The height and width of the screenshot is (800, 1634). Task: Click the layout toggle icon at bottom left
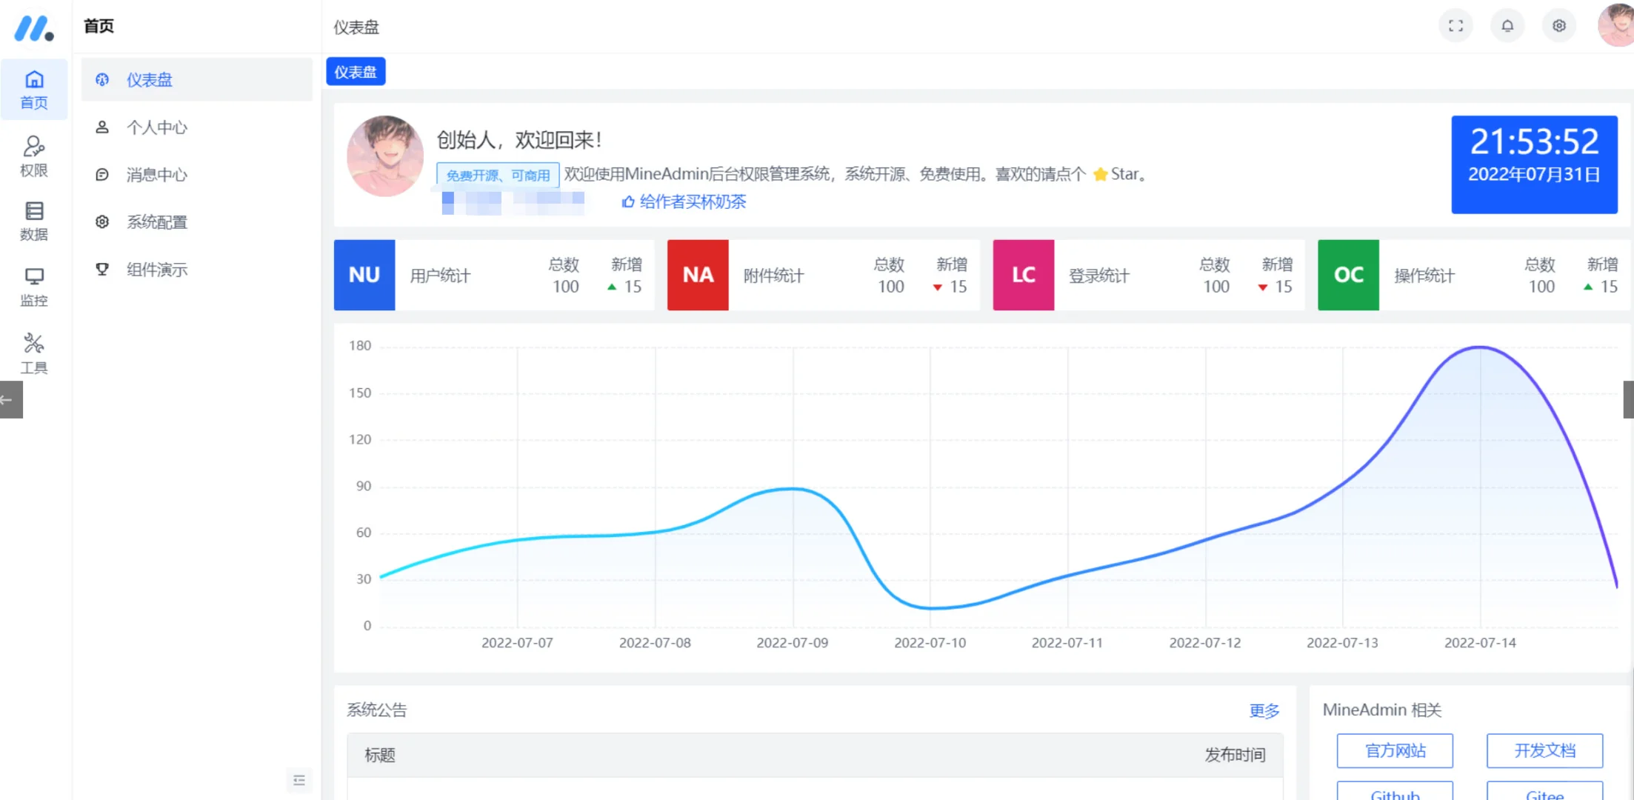tap(299, 780)
